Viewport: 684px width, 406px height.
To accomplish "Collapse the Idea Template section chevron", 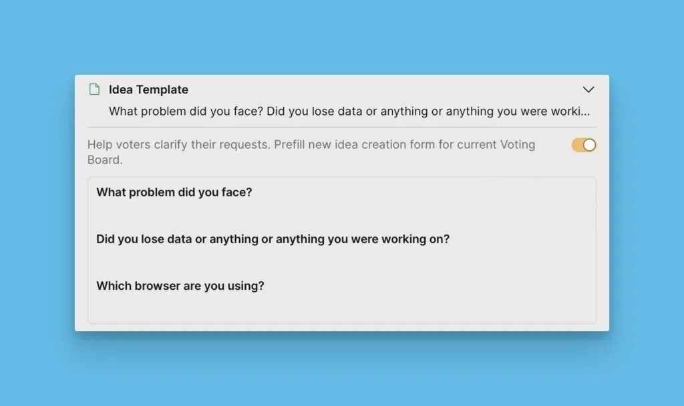I will click(588, 89).
